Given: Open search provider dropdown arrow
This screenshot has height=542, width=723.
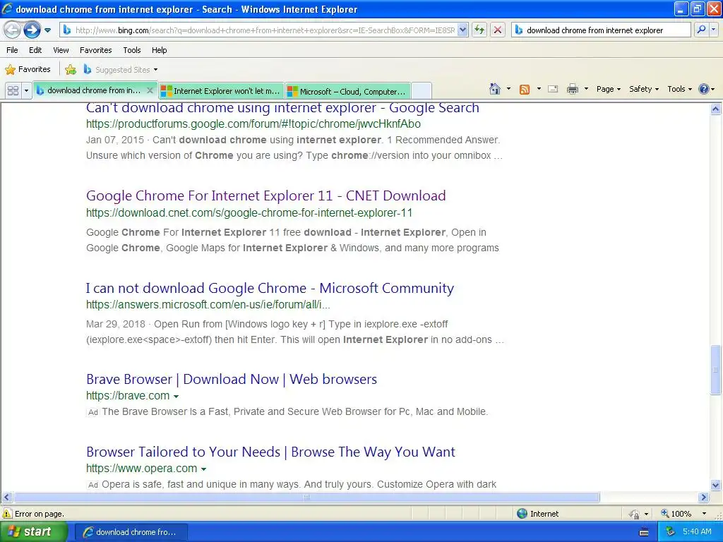Looking at the screenshot, I should tap(713, 30).
